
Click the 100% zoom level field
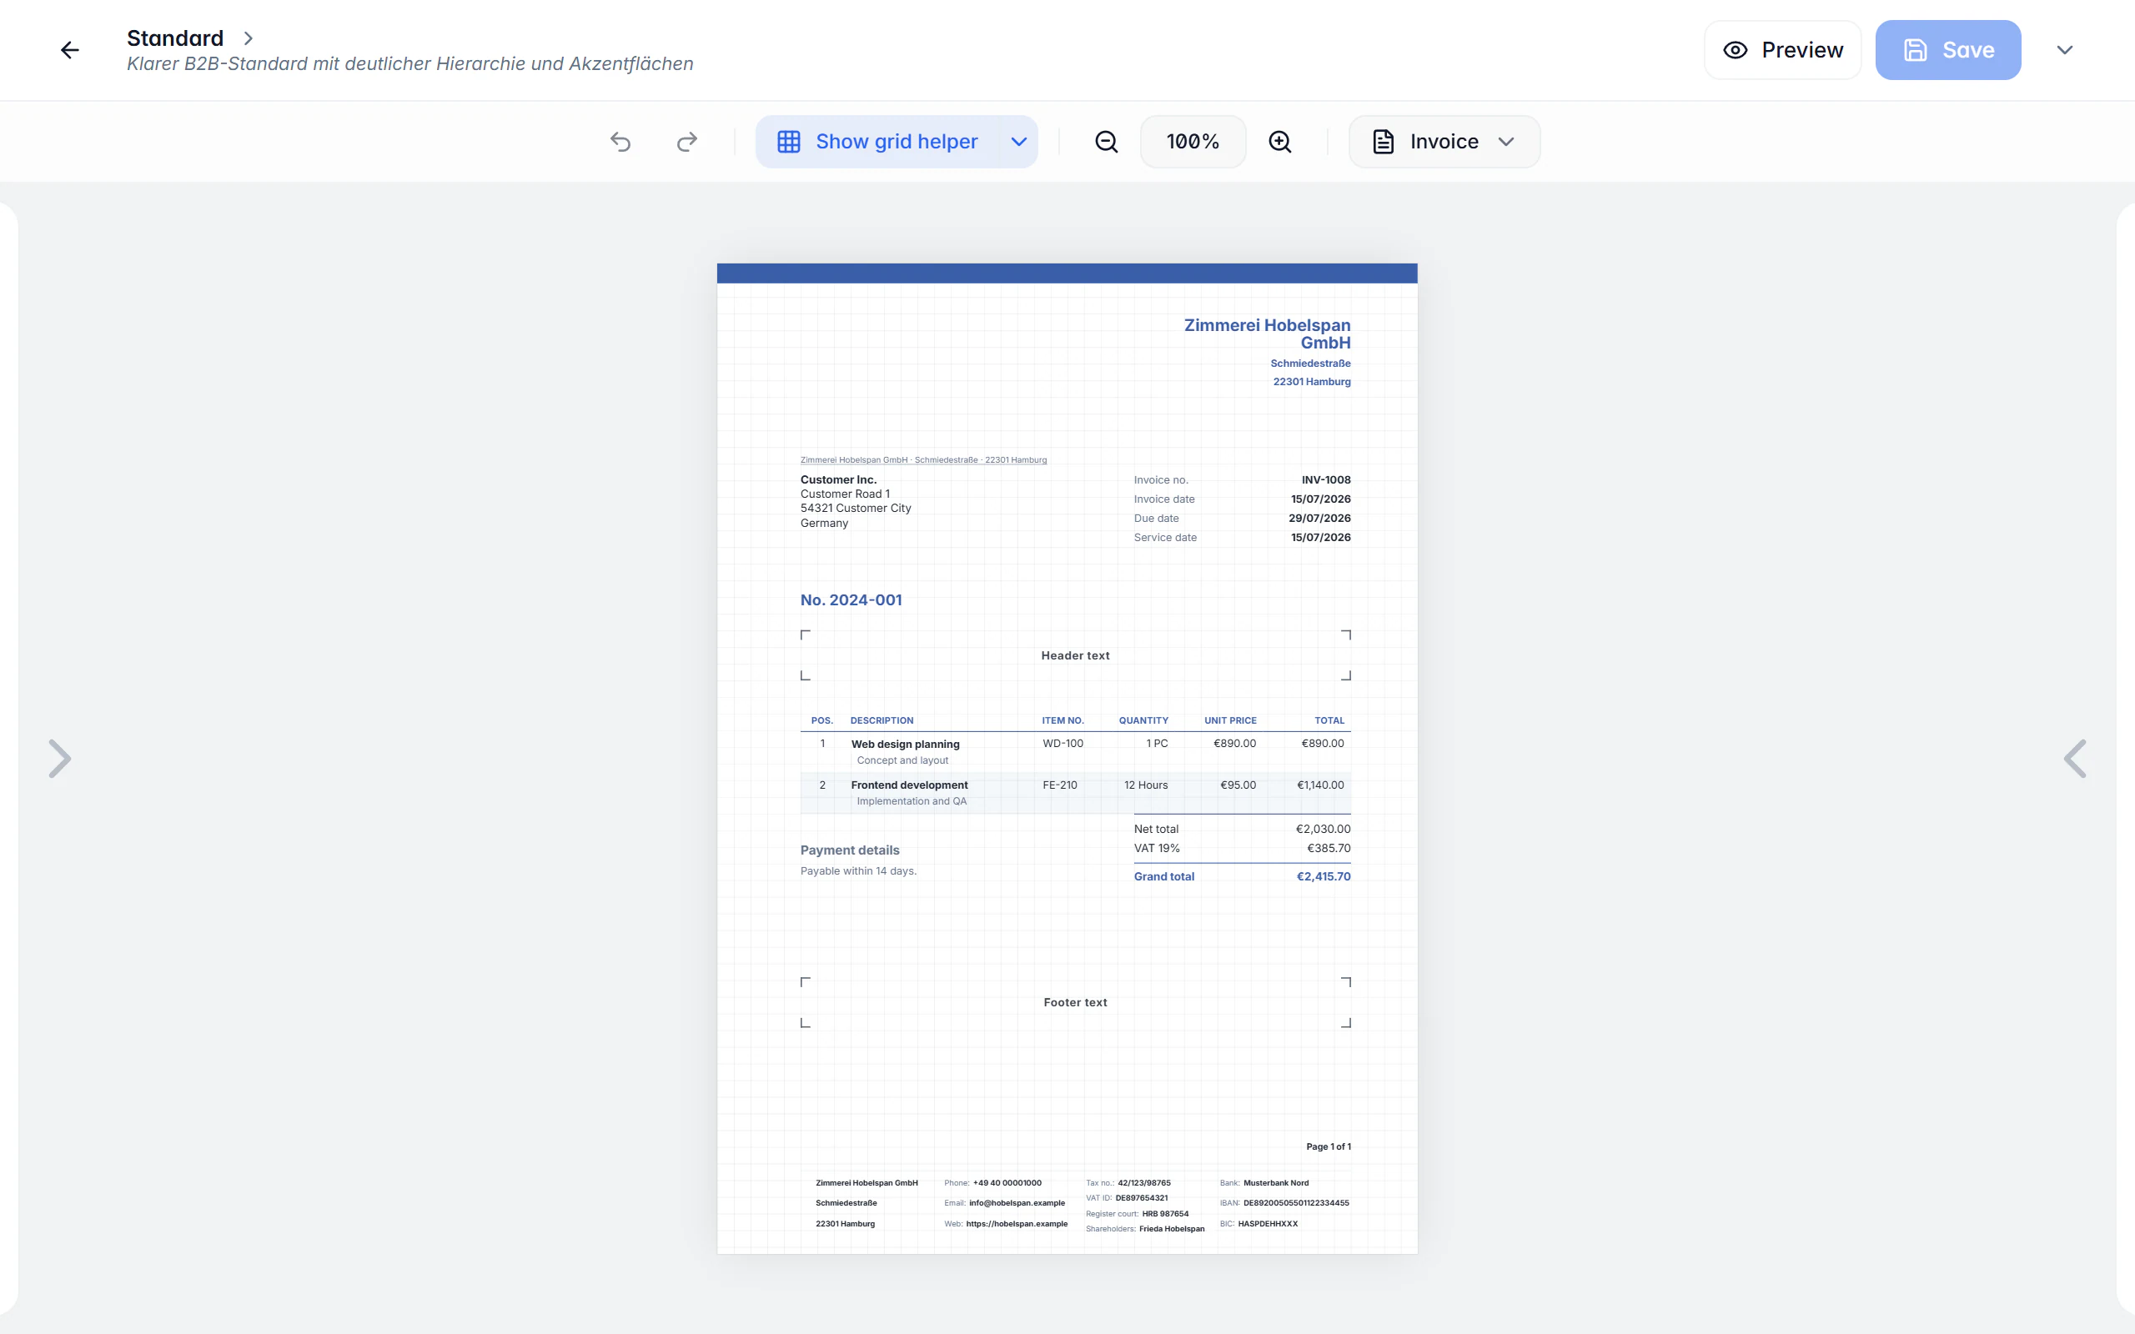pos(1193,141)
